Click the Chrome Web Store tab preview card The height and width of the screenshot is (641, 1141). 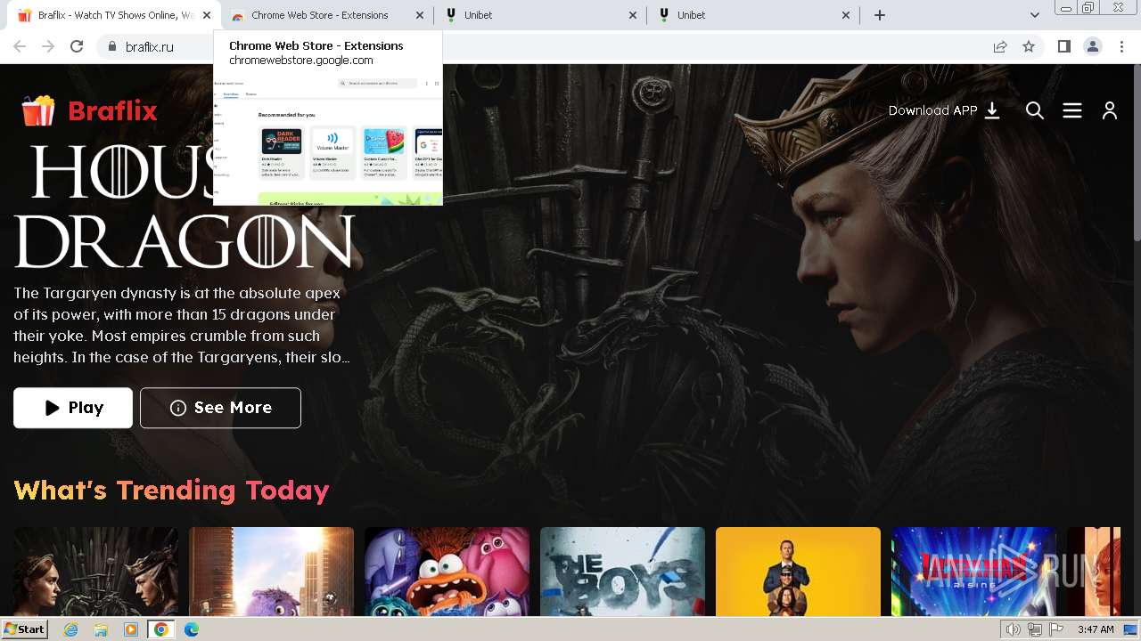tap(328, 118)
